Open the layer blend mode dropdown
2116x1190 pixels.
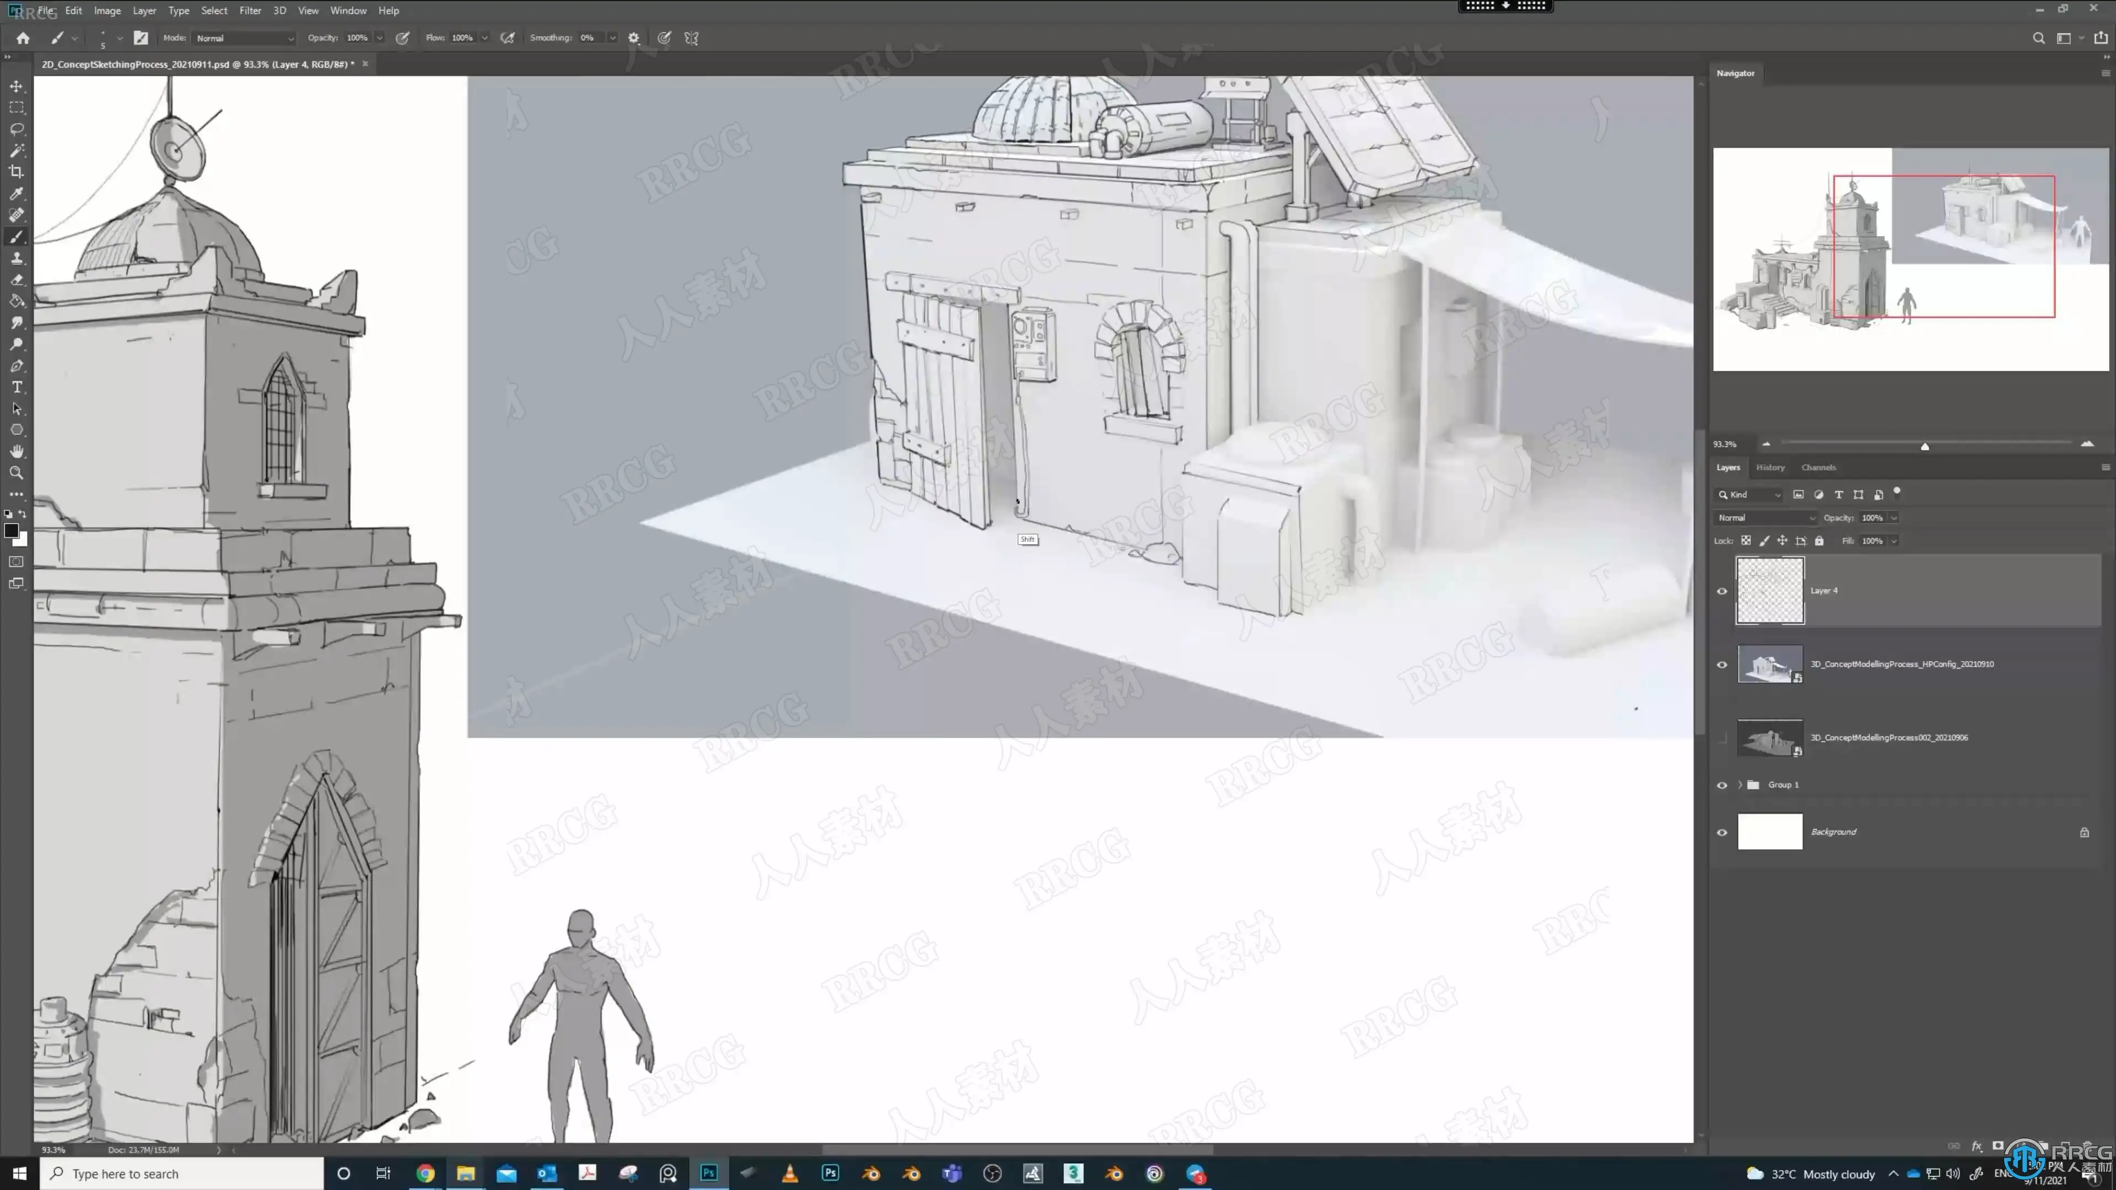coord(1765,517)
